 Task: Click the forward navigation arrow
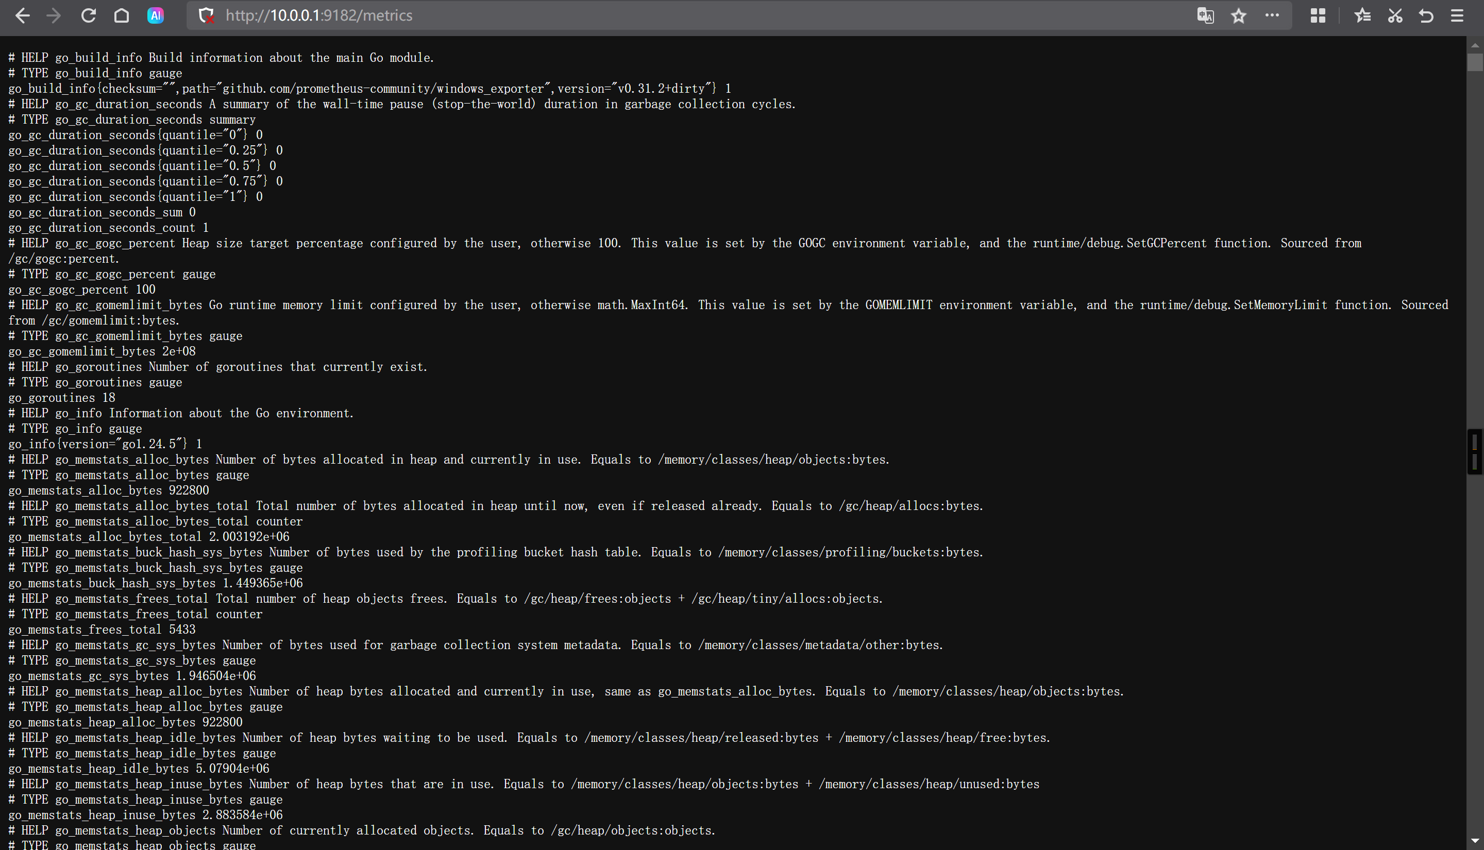coord(54,16)
